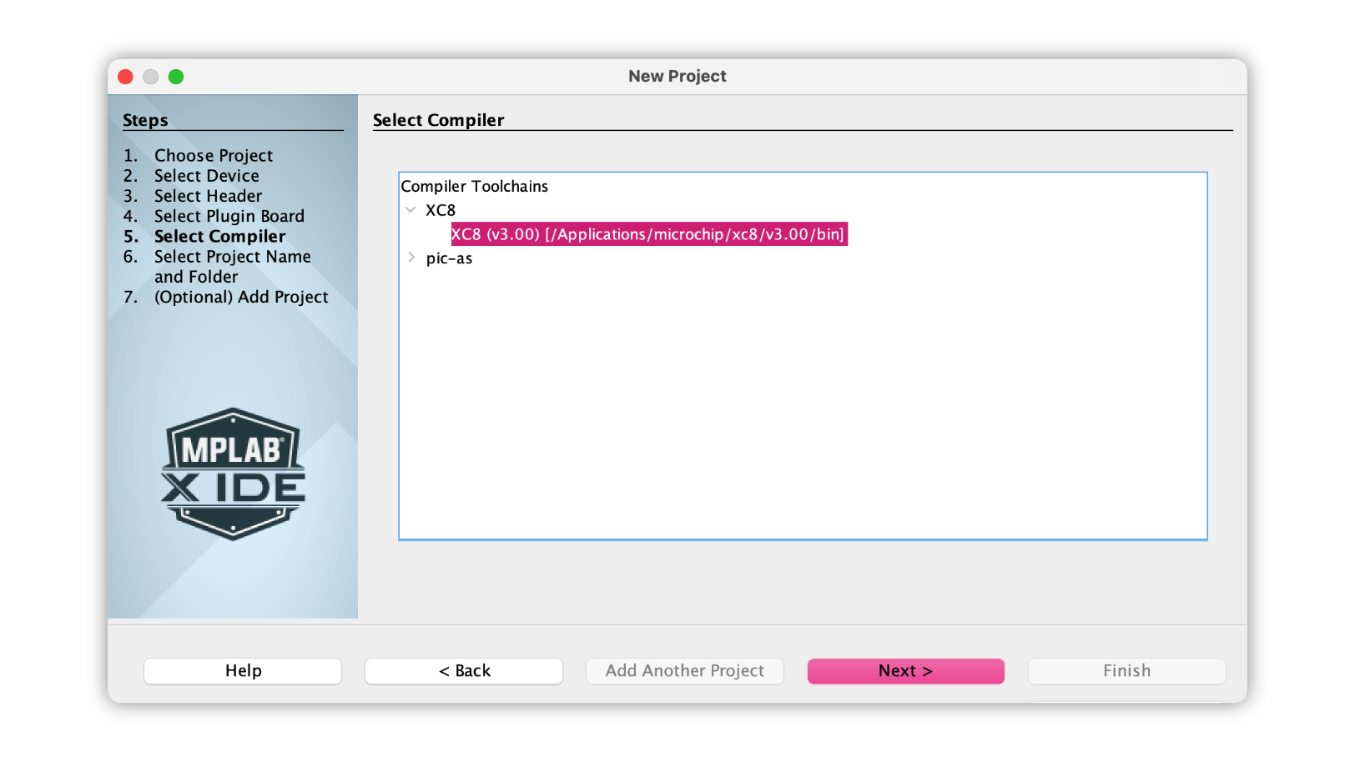Select the XC8 parent tree item

(441, 210)
